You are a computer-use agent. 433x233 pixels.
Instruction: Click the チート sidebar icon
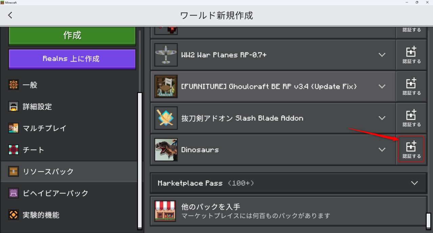coord(14,150)
